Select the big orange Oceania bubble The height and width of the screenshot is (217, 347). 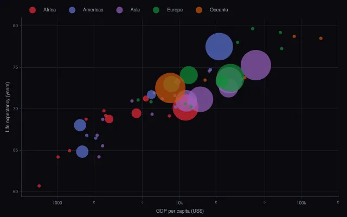170,88
